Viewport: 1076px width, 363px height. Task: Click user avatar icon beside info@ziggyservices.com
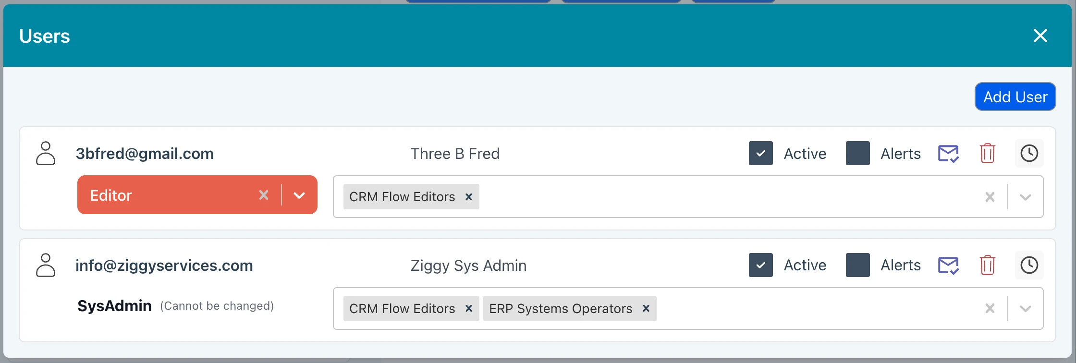coord(46,265)
